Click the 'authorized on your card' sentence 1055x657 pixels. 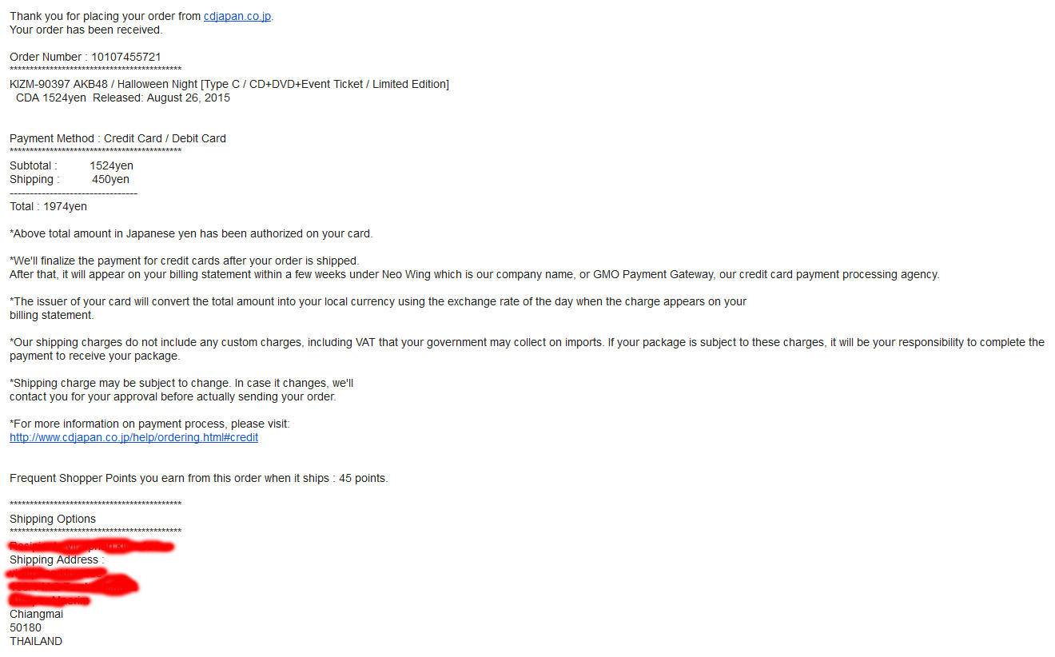tap(191, 233)
